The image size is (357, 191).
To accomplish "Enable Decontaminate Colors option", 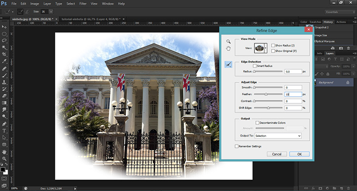I will pyautogui.click(x=257, y=123).
